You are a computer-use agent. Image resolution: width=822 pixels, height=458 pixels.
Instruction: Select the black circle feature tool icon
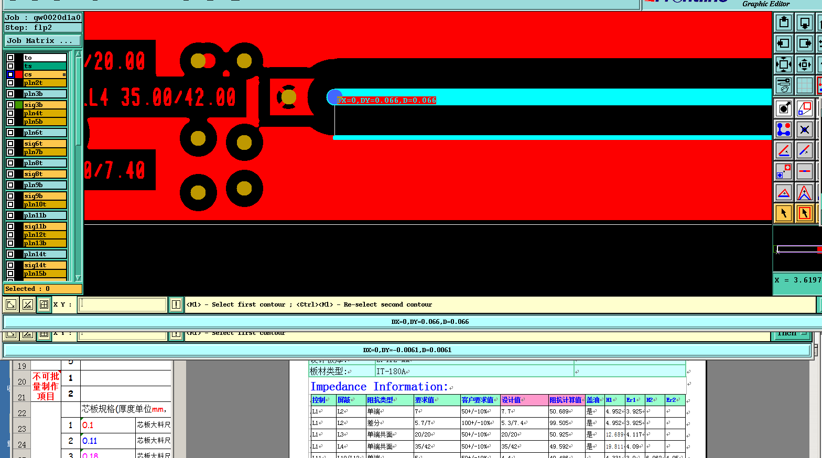(784, 108)
